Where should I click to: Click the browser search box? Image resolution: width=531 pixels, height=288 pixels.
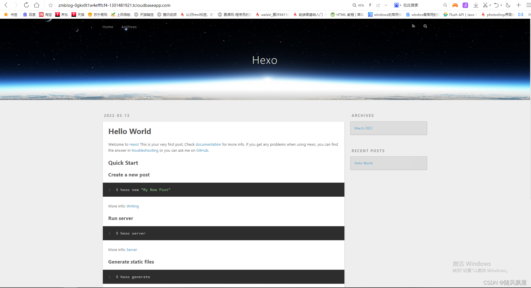click(x=422, y=5)
